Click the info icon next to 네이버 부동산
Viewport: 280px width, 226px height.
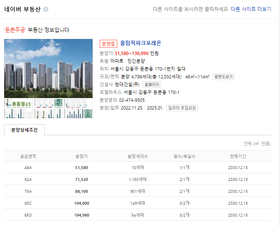pyautogui.click(x=46, y=9)
